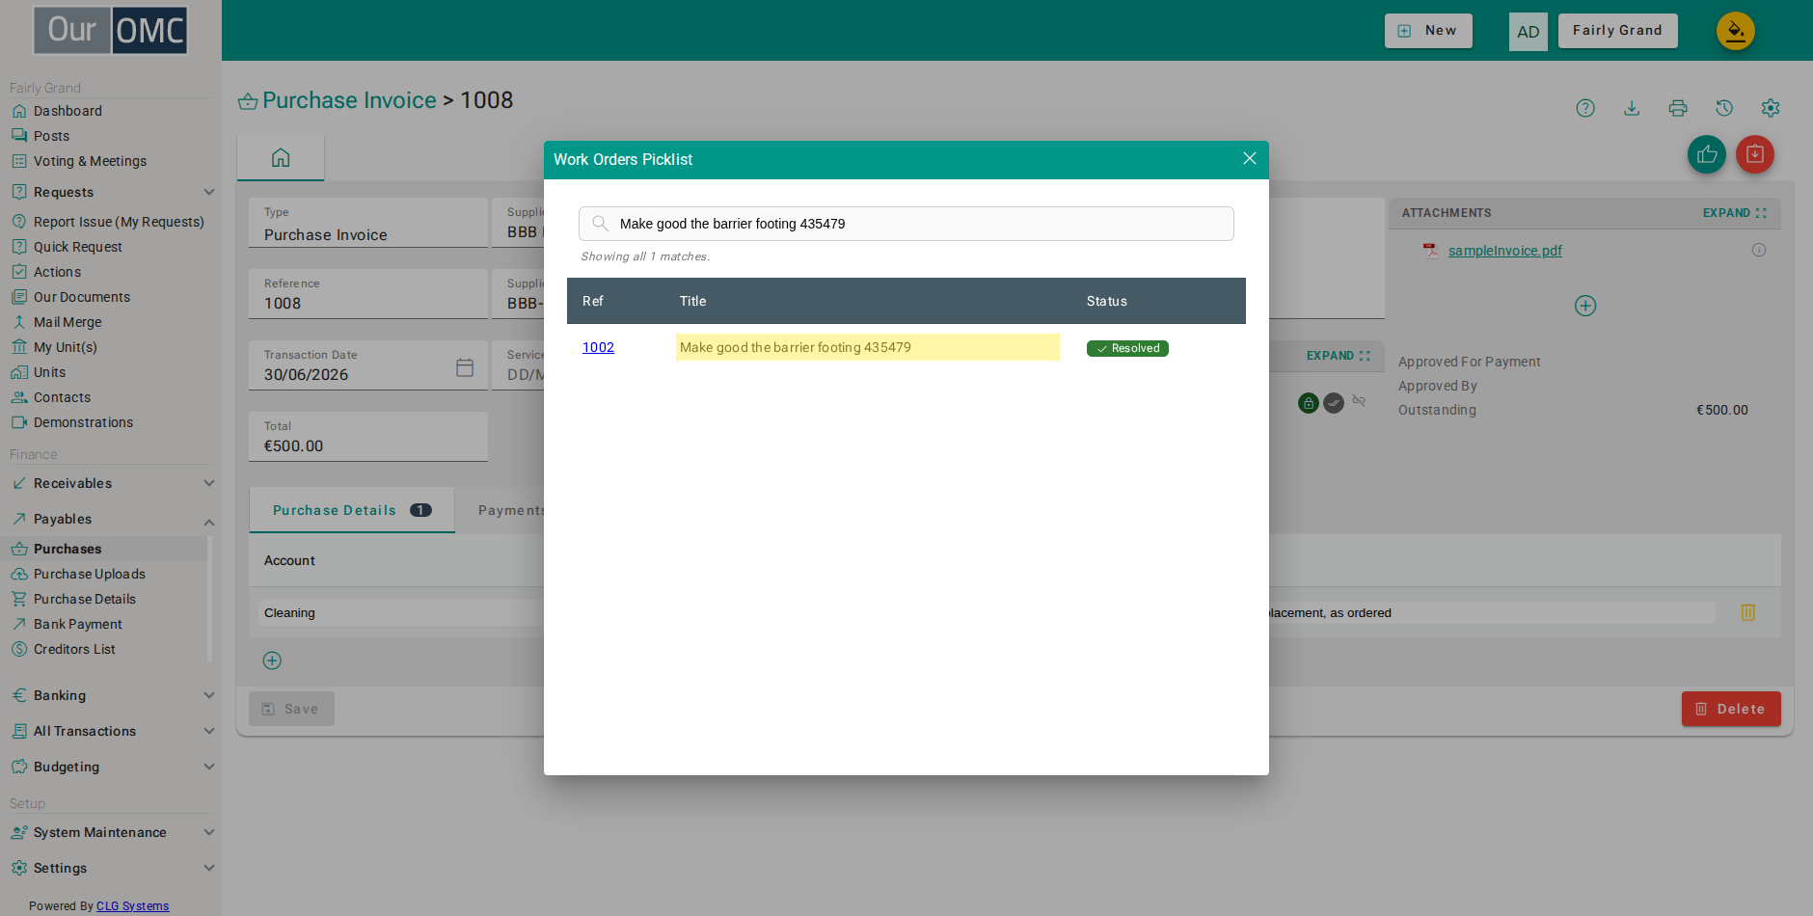
Task: Click the New button in header
Action: click(x=1428, y=31)
